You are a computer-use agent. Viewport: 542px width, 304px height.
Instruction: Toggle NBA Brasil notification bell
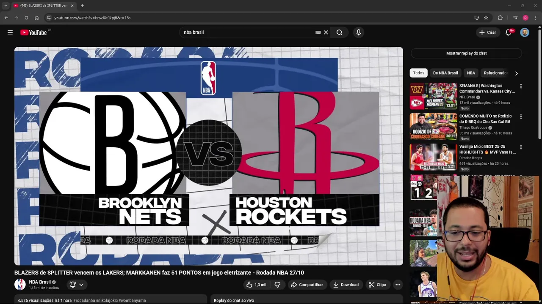pyautogui.click(x=73, y=285)
